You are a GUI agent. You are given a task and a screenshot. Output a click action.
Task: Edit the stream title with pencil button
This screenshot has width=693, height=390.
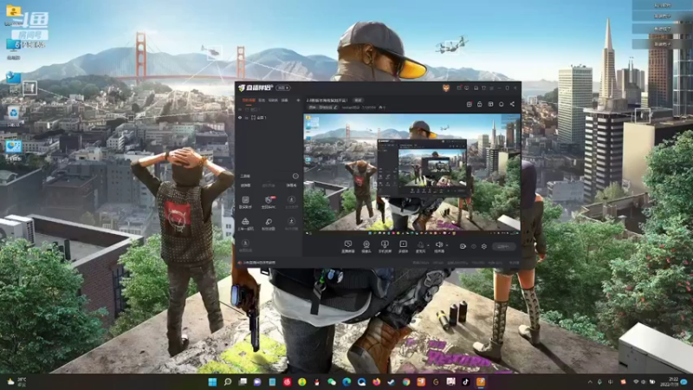pyautogui.click(x=335, y=107)
